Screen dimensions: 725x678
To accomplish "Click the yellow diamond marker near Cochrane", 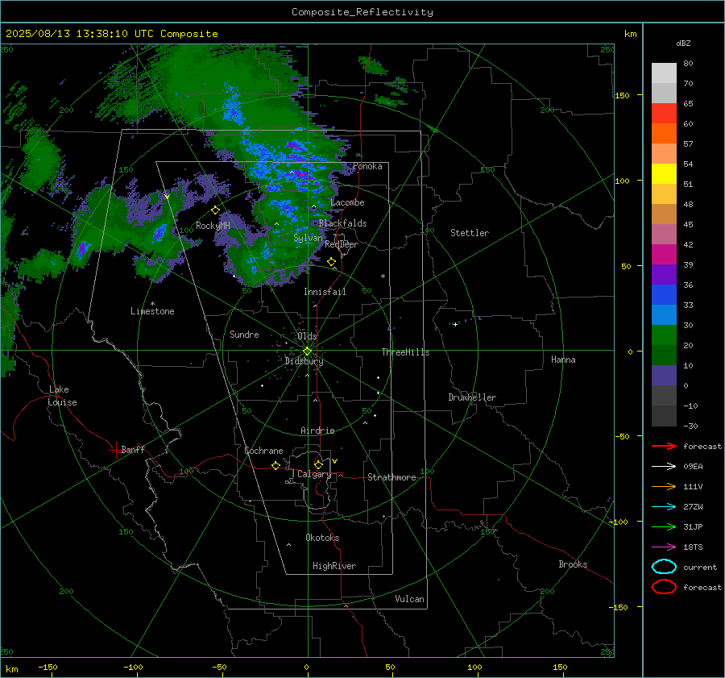I will pos(276,465).
